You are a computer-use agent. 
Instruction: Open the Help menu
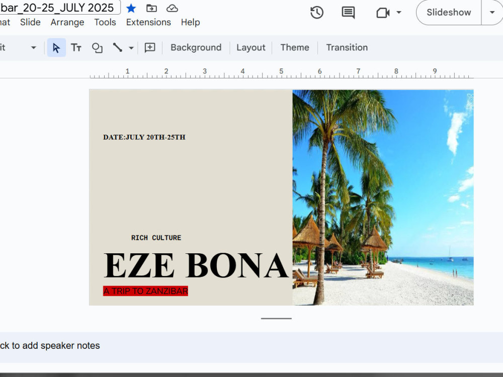190,22
